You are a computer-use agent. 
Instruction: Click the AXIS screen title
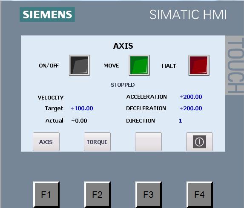click(x=123, y=46)
